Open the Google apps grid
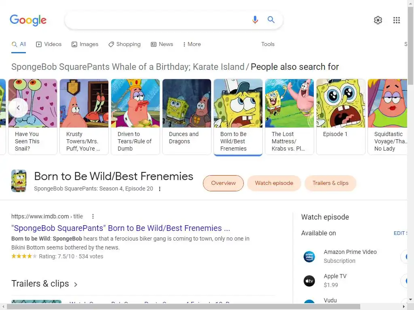The height and width of the screenshot is (310, 414). [397, 20]
